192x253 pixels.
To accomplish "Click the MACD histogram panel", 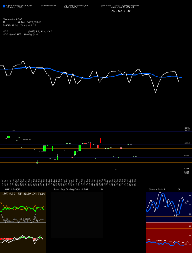I will (x=23, y=238).
